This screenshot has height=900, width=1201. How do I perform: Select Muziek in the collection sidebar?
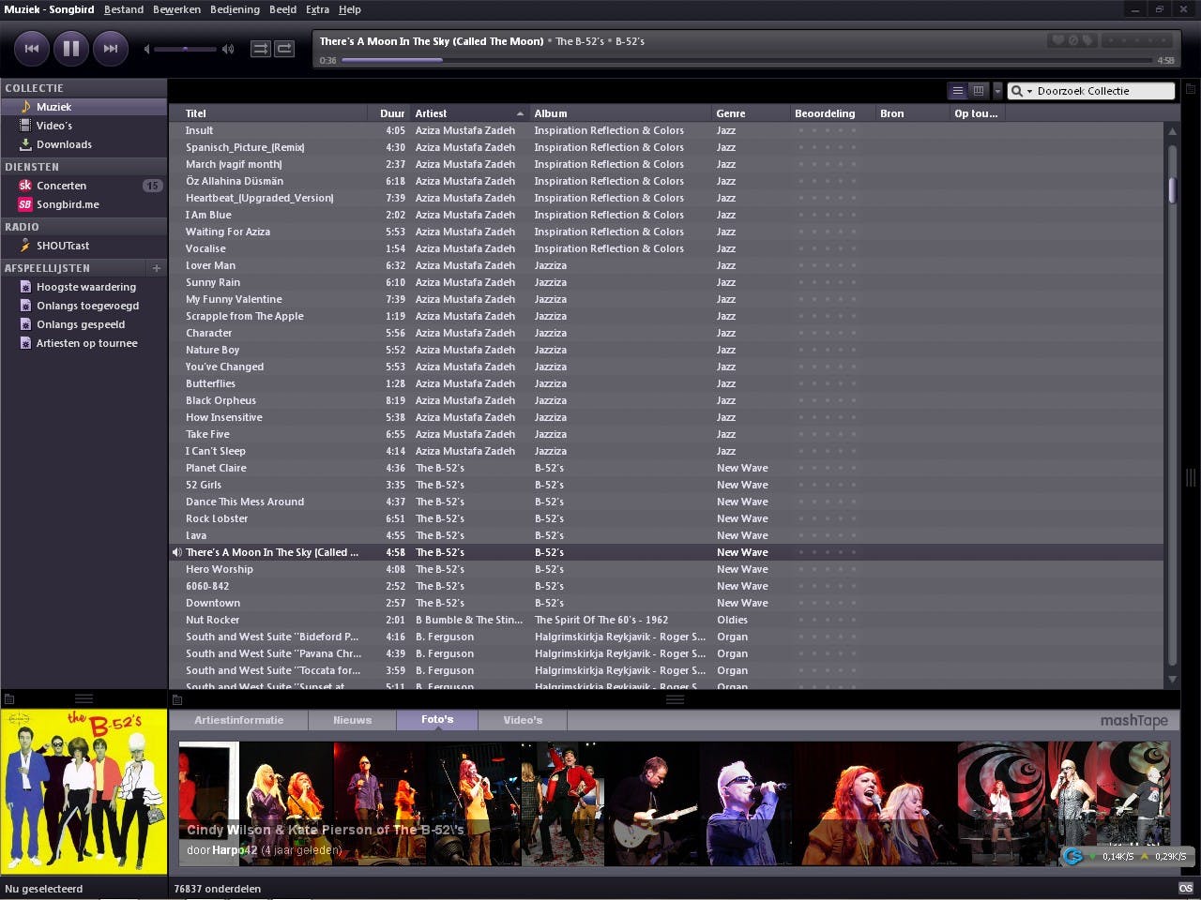pyautogui.click(x=84, y=107)
